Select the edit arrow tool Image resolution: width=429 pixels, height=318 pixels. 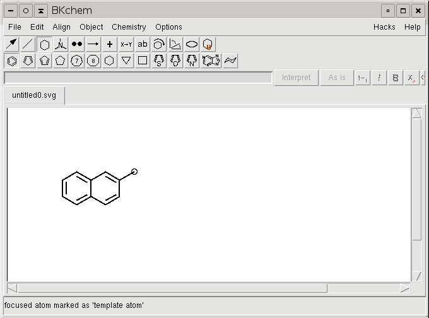point(11,44)
